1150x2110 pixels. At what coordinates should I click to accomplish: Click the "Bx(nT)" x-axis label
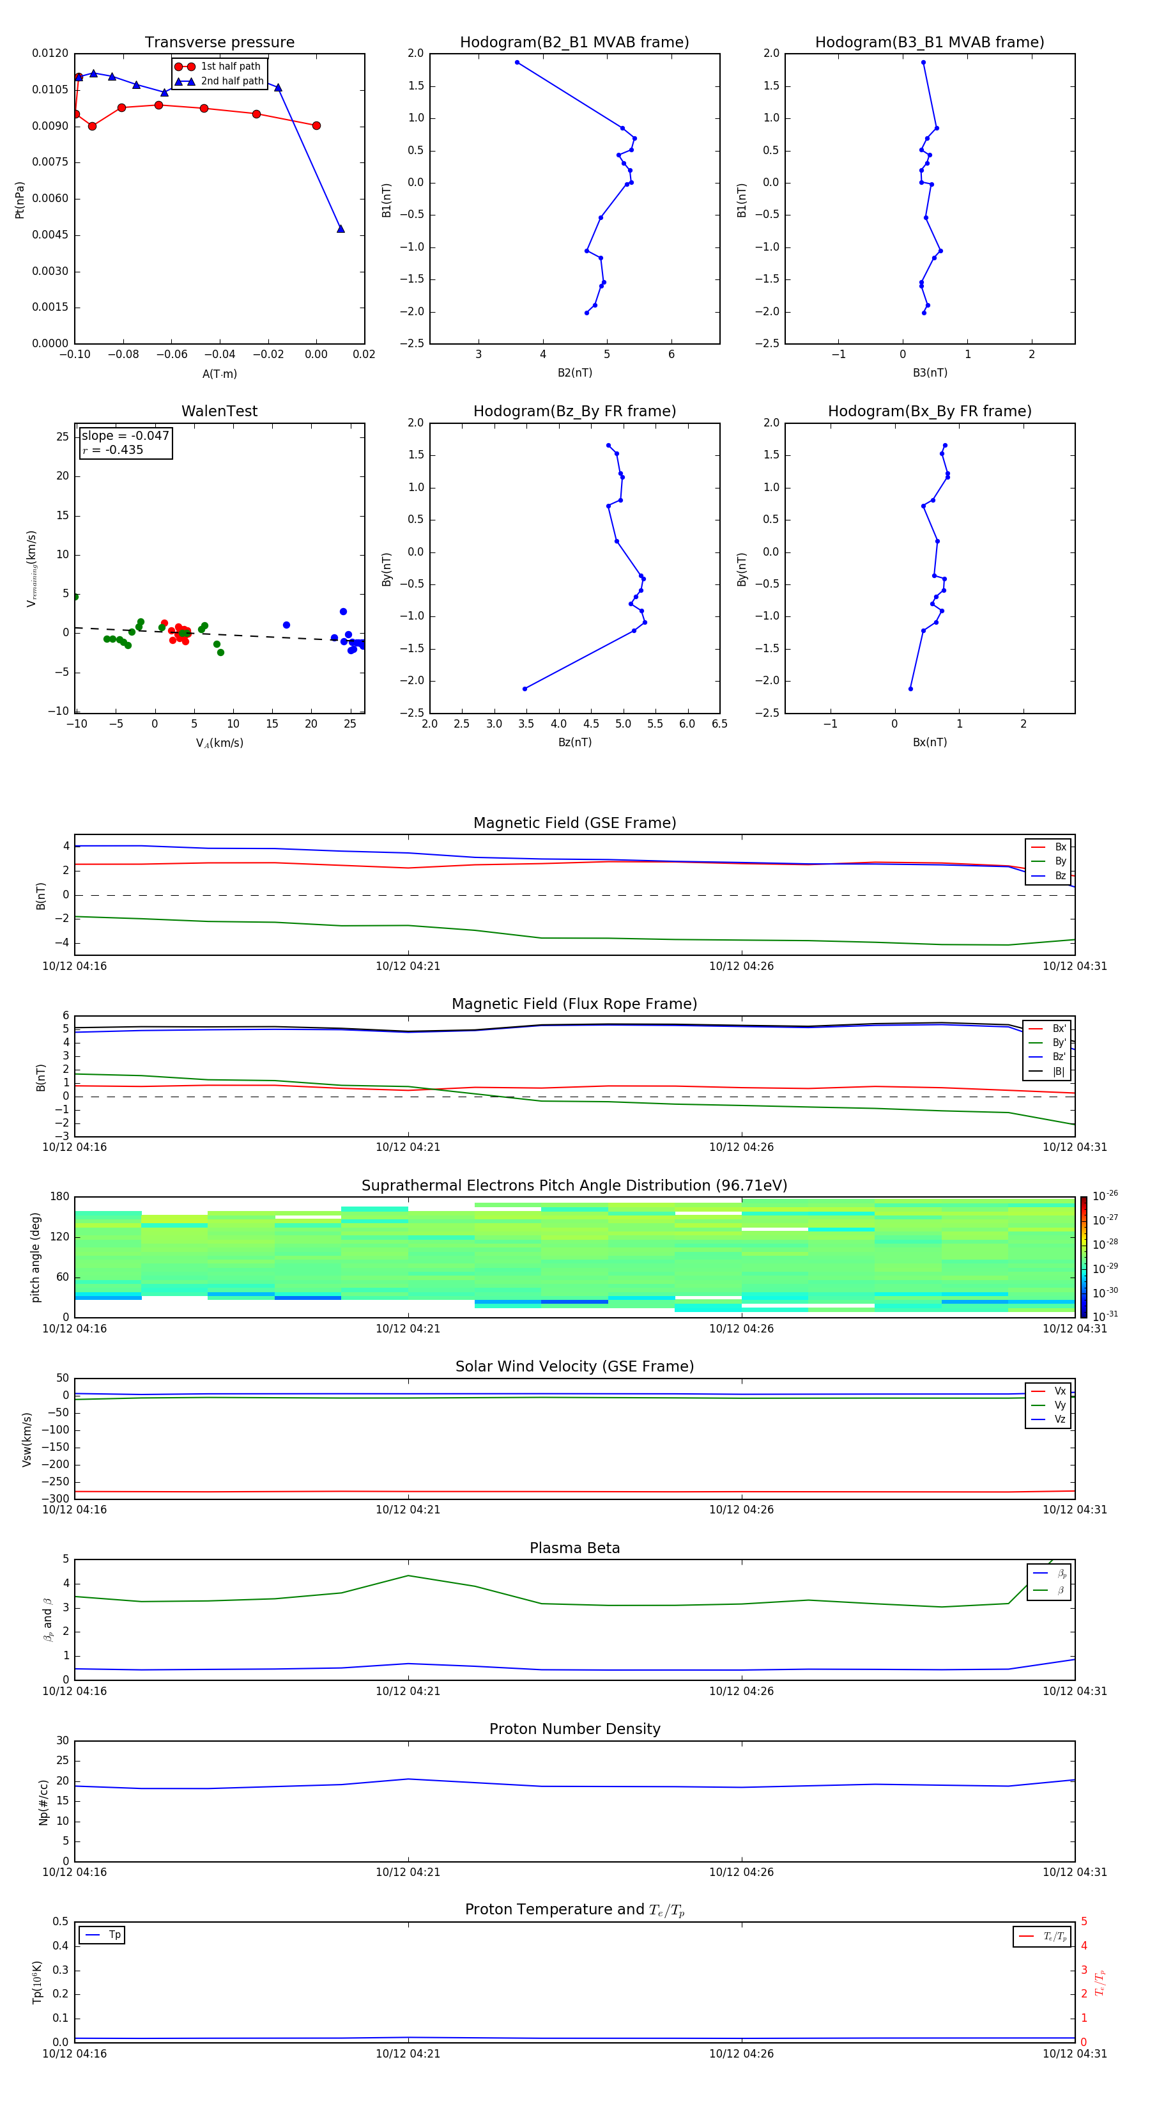(x=930, y=742)
